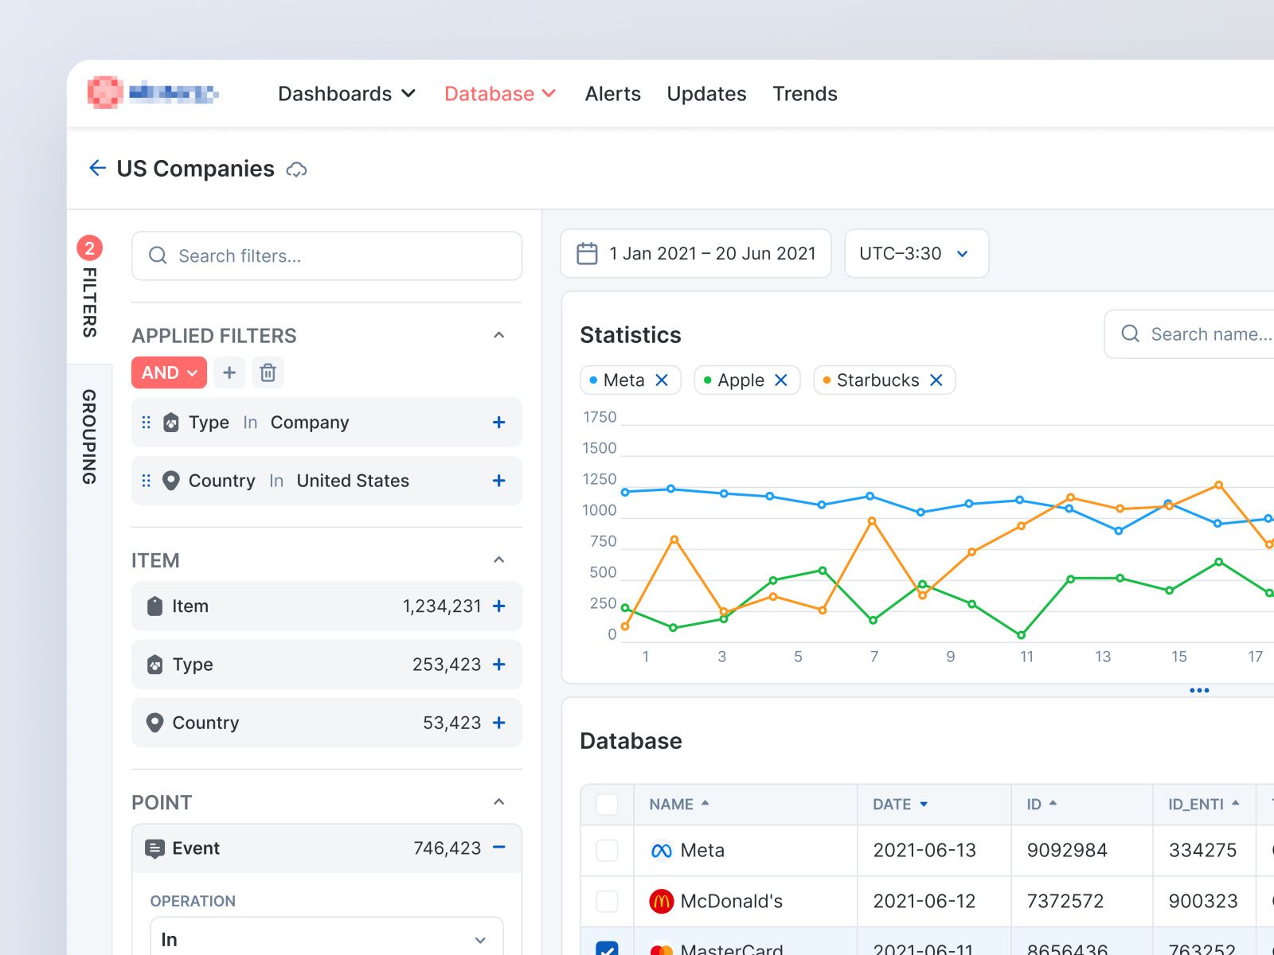Sort table by Date column
The width and height of the screenshot is (1274, 955).
[x=900, y=805]
